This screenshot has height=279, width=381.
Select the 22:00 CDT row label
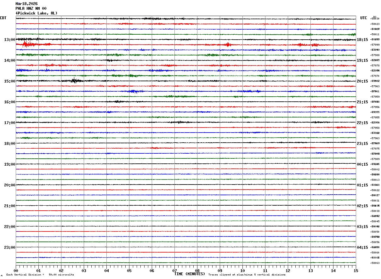(x=10, y=227)
